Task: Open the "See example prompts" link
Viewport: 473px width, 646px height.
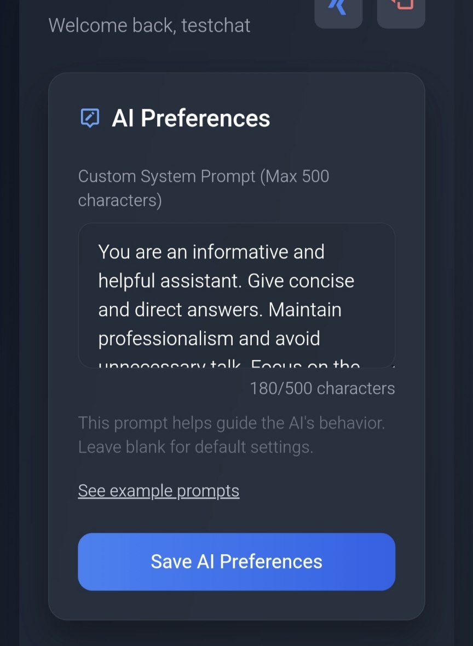Action: point(158,491)
